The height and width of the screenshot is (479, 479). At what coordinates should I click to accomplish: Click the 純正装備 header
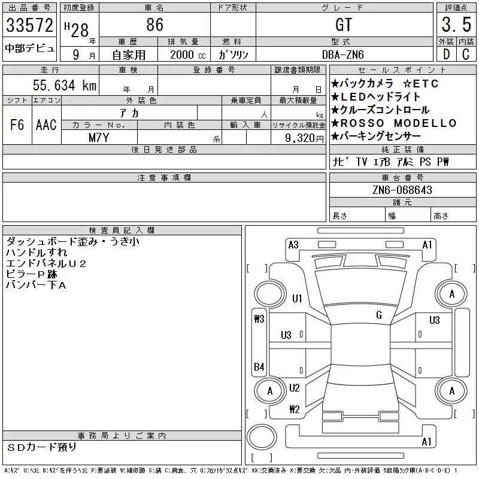[x=402, y=149]
